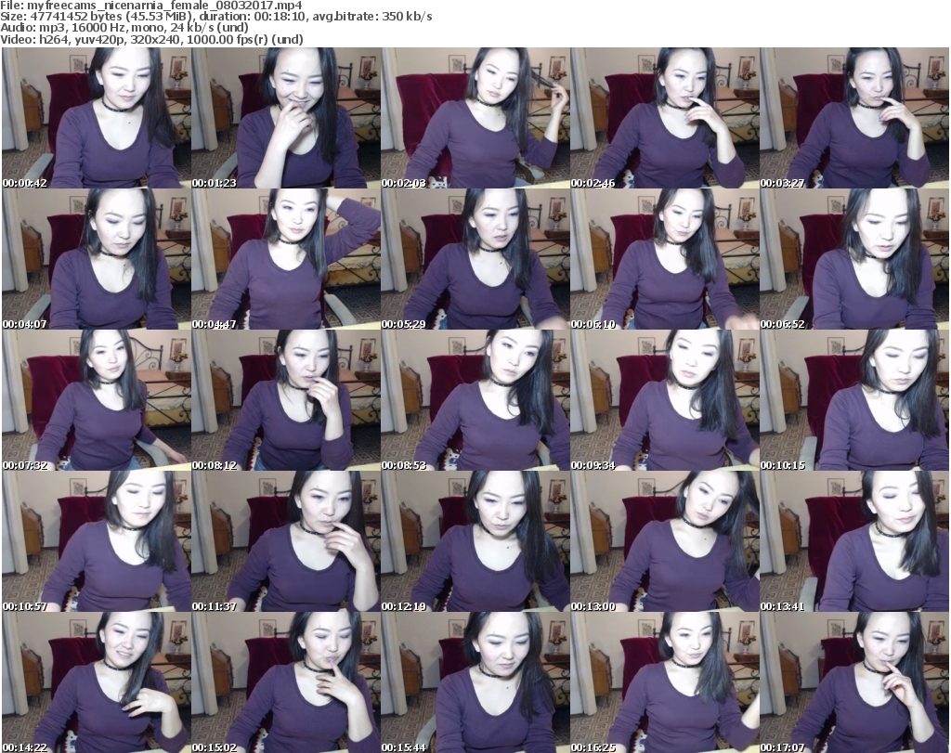Click the thumbnail stamped 00:17:07

click(x=854, y=682)
